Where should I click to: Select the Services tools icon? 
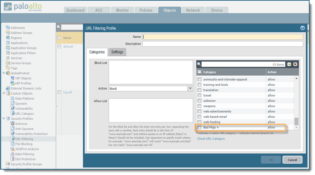8,58
